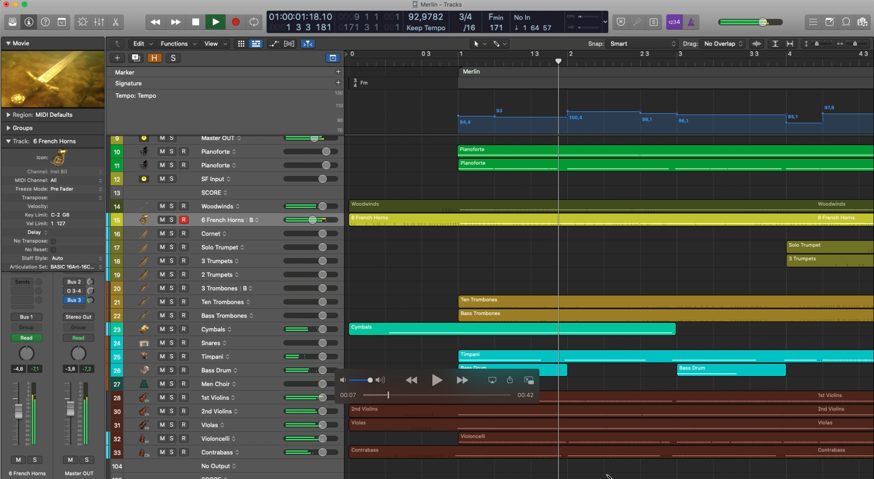Image resolution: width=874 pixels, height=479 pixels.
Task: Open the Mixer faders icon
Action: pyautogui.click(x=99, y=22)
